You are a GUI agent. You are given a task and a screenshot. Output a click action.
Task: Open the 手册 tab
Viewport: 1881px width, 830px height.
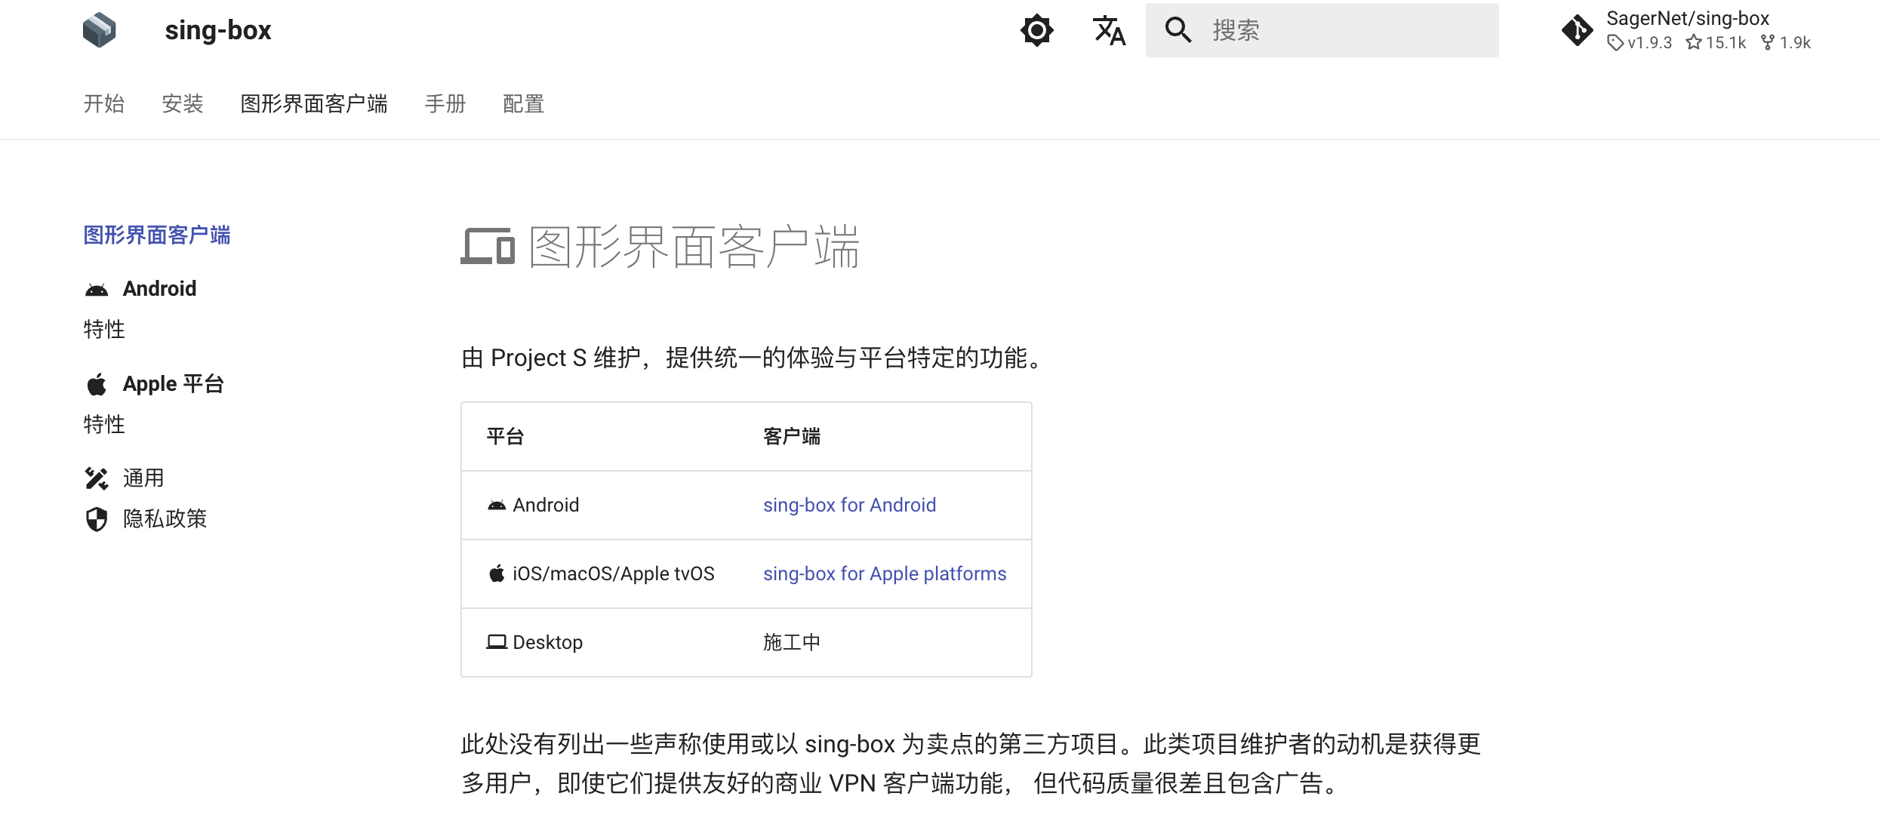pyautogui.click(x=445, y=103)
